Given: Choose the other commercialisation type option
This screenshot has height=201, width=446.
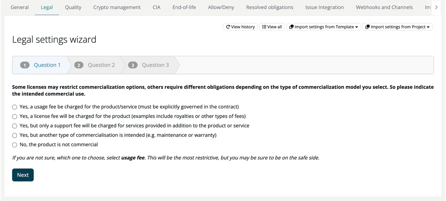Looking at the screenshot, I should point(14,135).
